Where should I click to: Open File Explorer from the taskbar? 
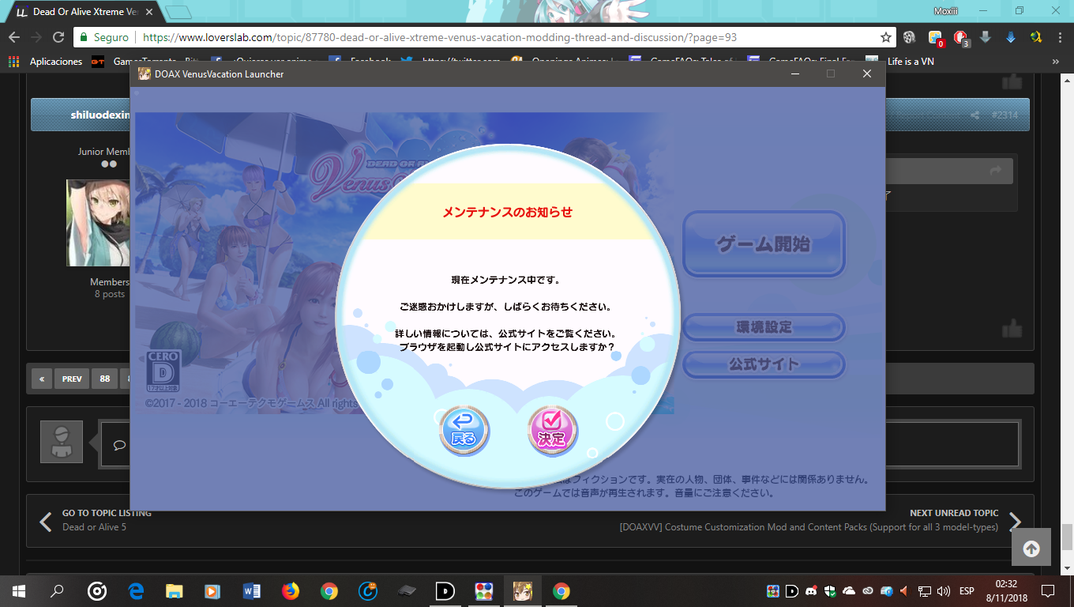[175, 590]
